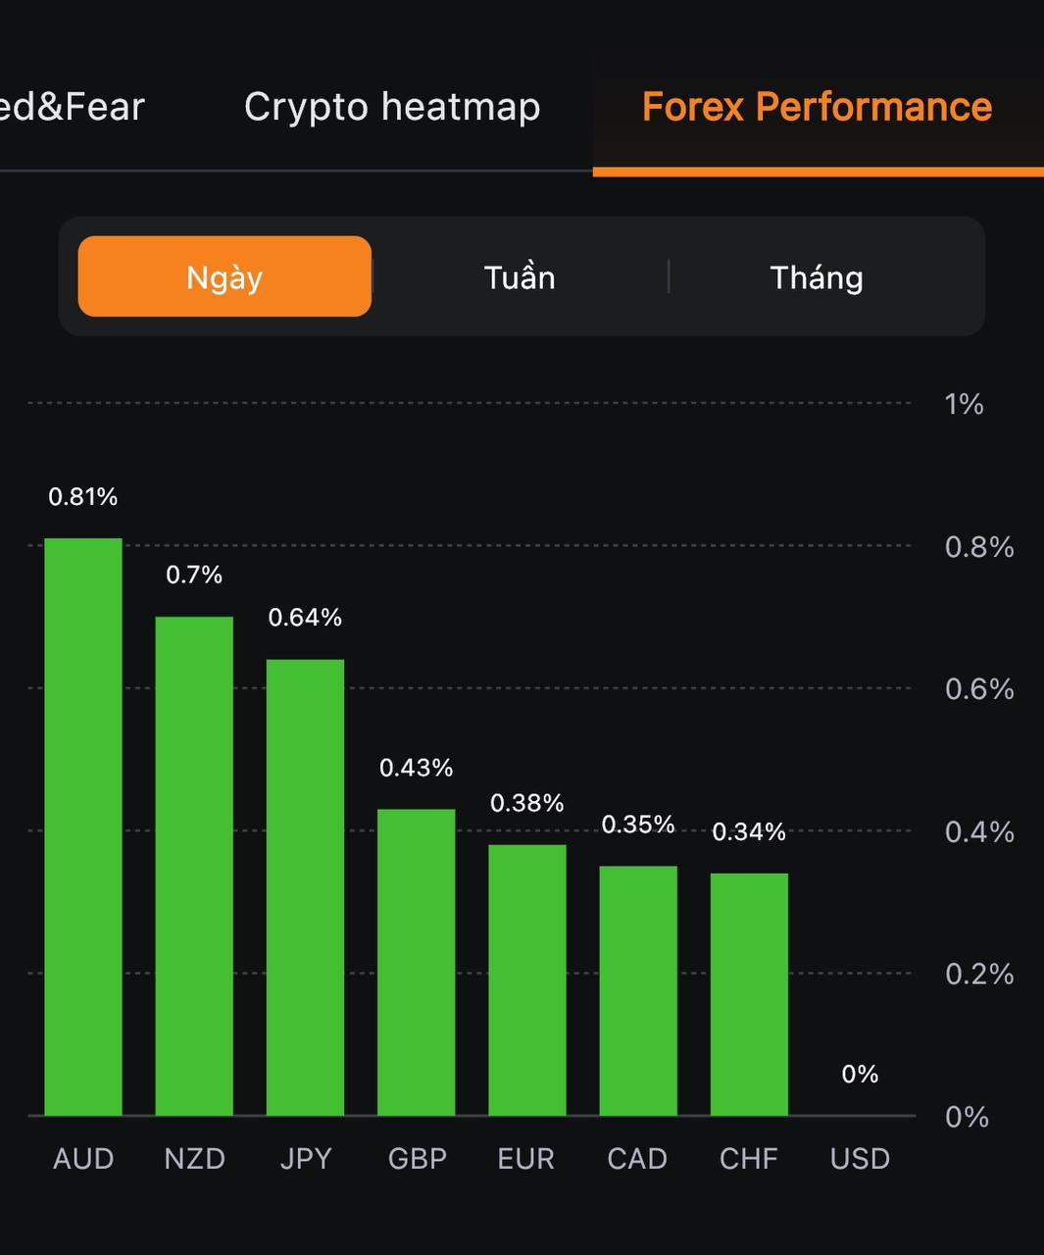
Task: Select the JPY bar in the chart
Action: 305,887
